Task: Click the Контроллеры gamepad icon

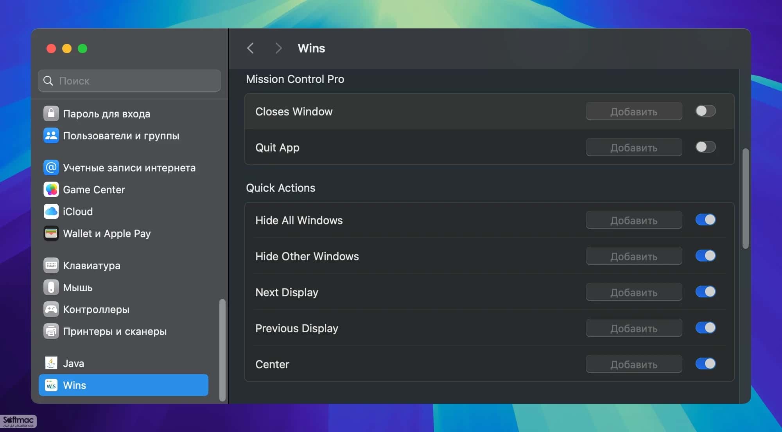Action: coord(51,309)
